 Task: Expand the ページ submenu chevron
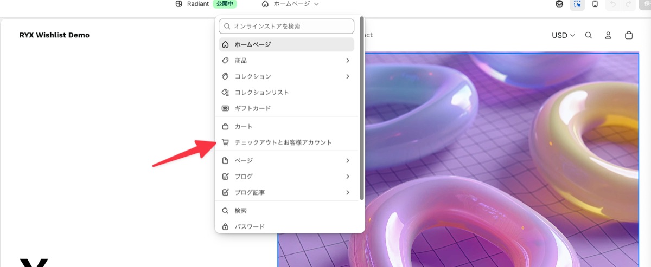pos(348,160)
